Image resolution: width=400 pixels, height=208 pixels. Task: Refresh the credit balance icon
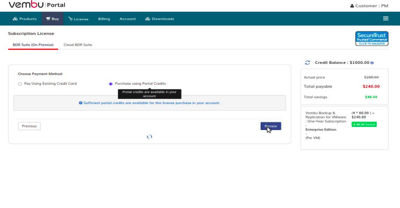pos(307,62)
